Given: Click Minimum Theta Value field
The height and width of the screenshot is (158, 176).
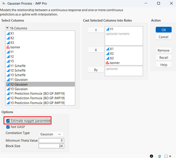Looking at the screenshot, I should (51, 140).
